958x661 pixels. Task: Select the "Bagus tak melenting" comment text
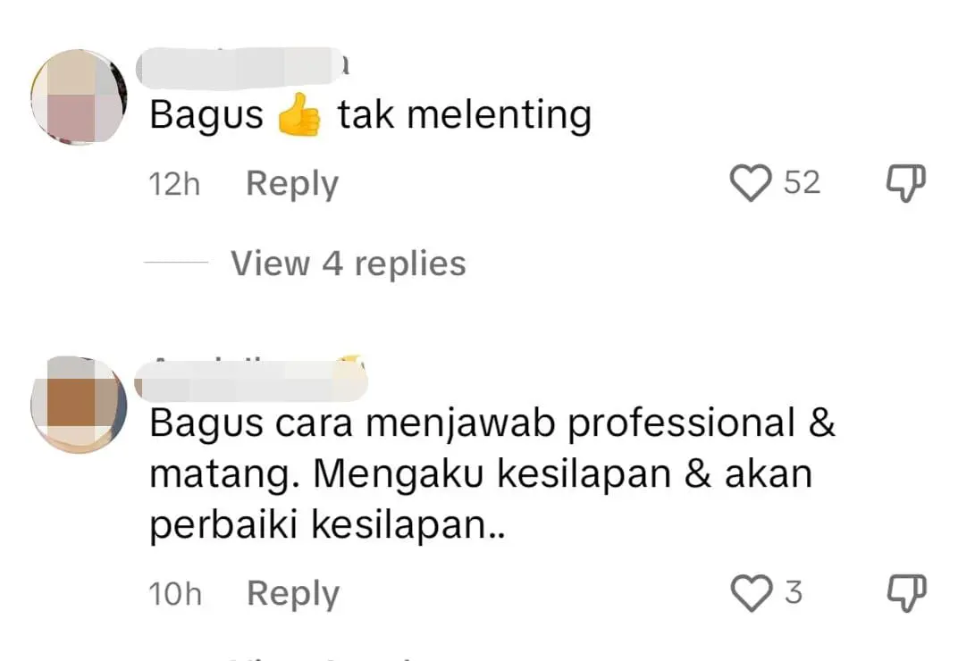[370, 115]
